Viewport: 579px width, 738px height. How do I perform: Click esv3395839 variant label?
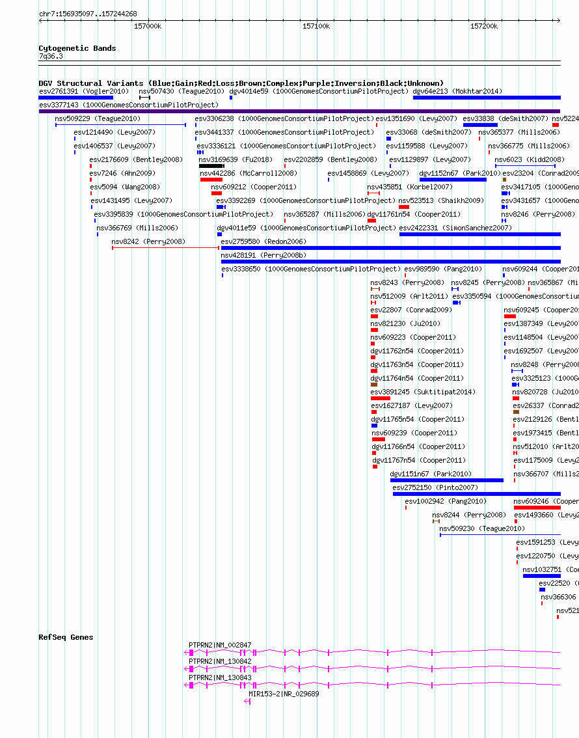[184, 214]
